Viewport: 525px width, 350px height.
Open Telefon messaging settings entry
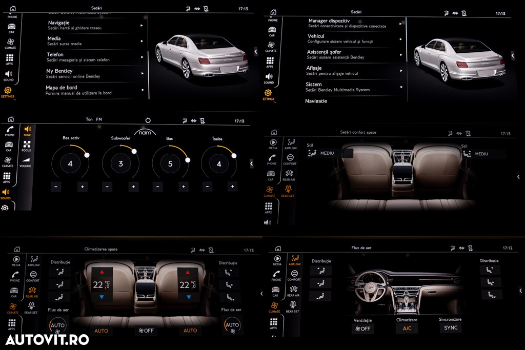[96, 57]
